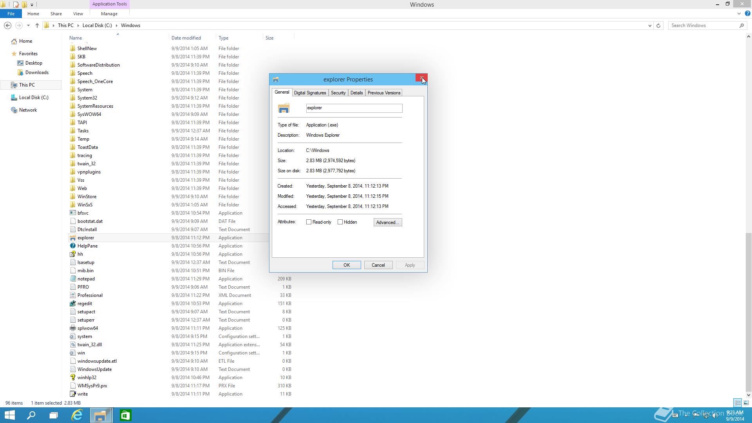The image size is (752, 423).
Task: Select Home in navigation pane
Action: tap(25, 41)
